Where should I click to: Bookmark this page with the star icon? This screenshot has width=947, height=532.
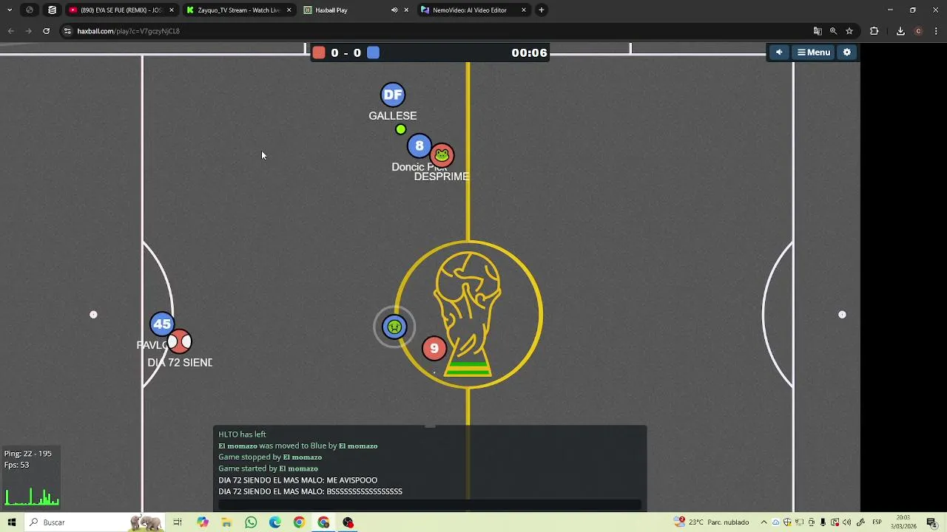[x=849, y=31]
